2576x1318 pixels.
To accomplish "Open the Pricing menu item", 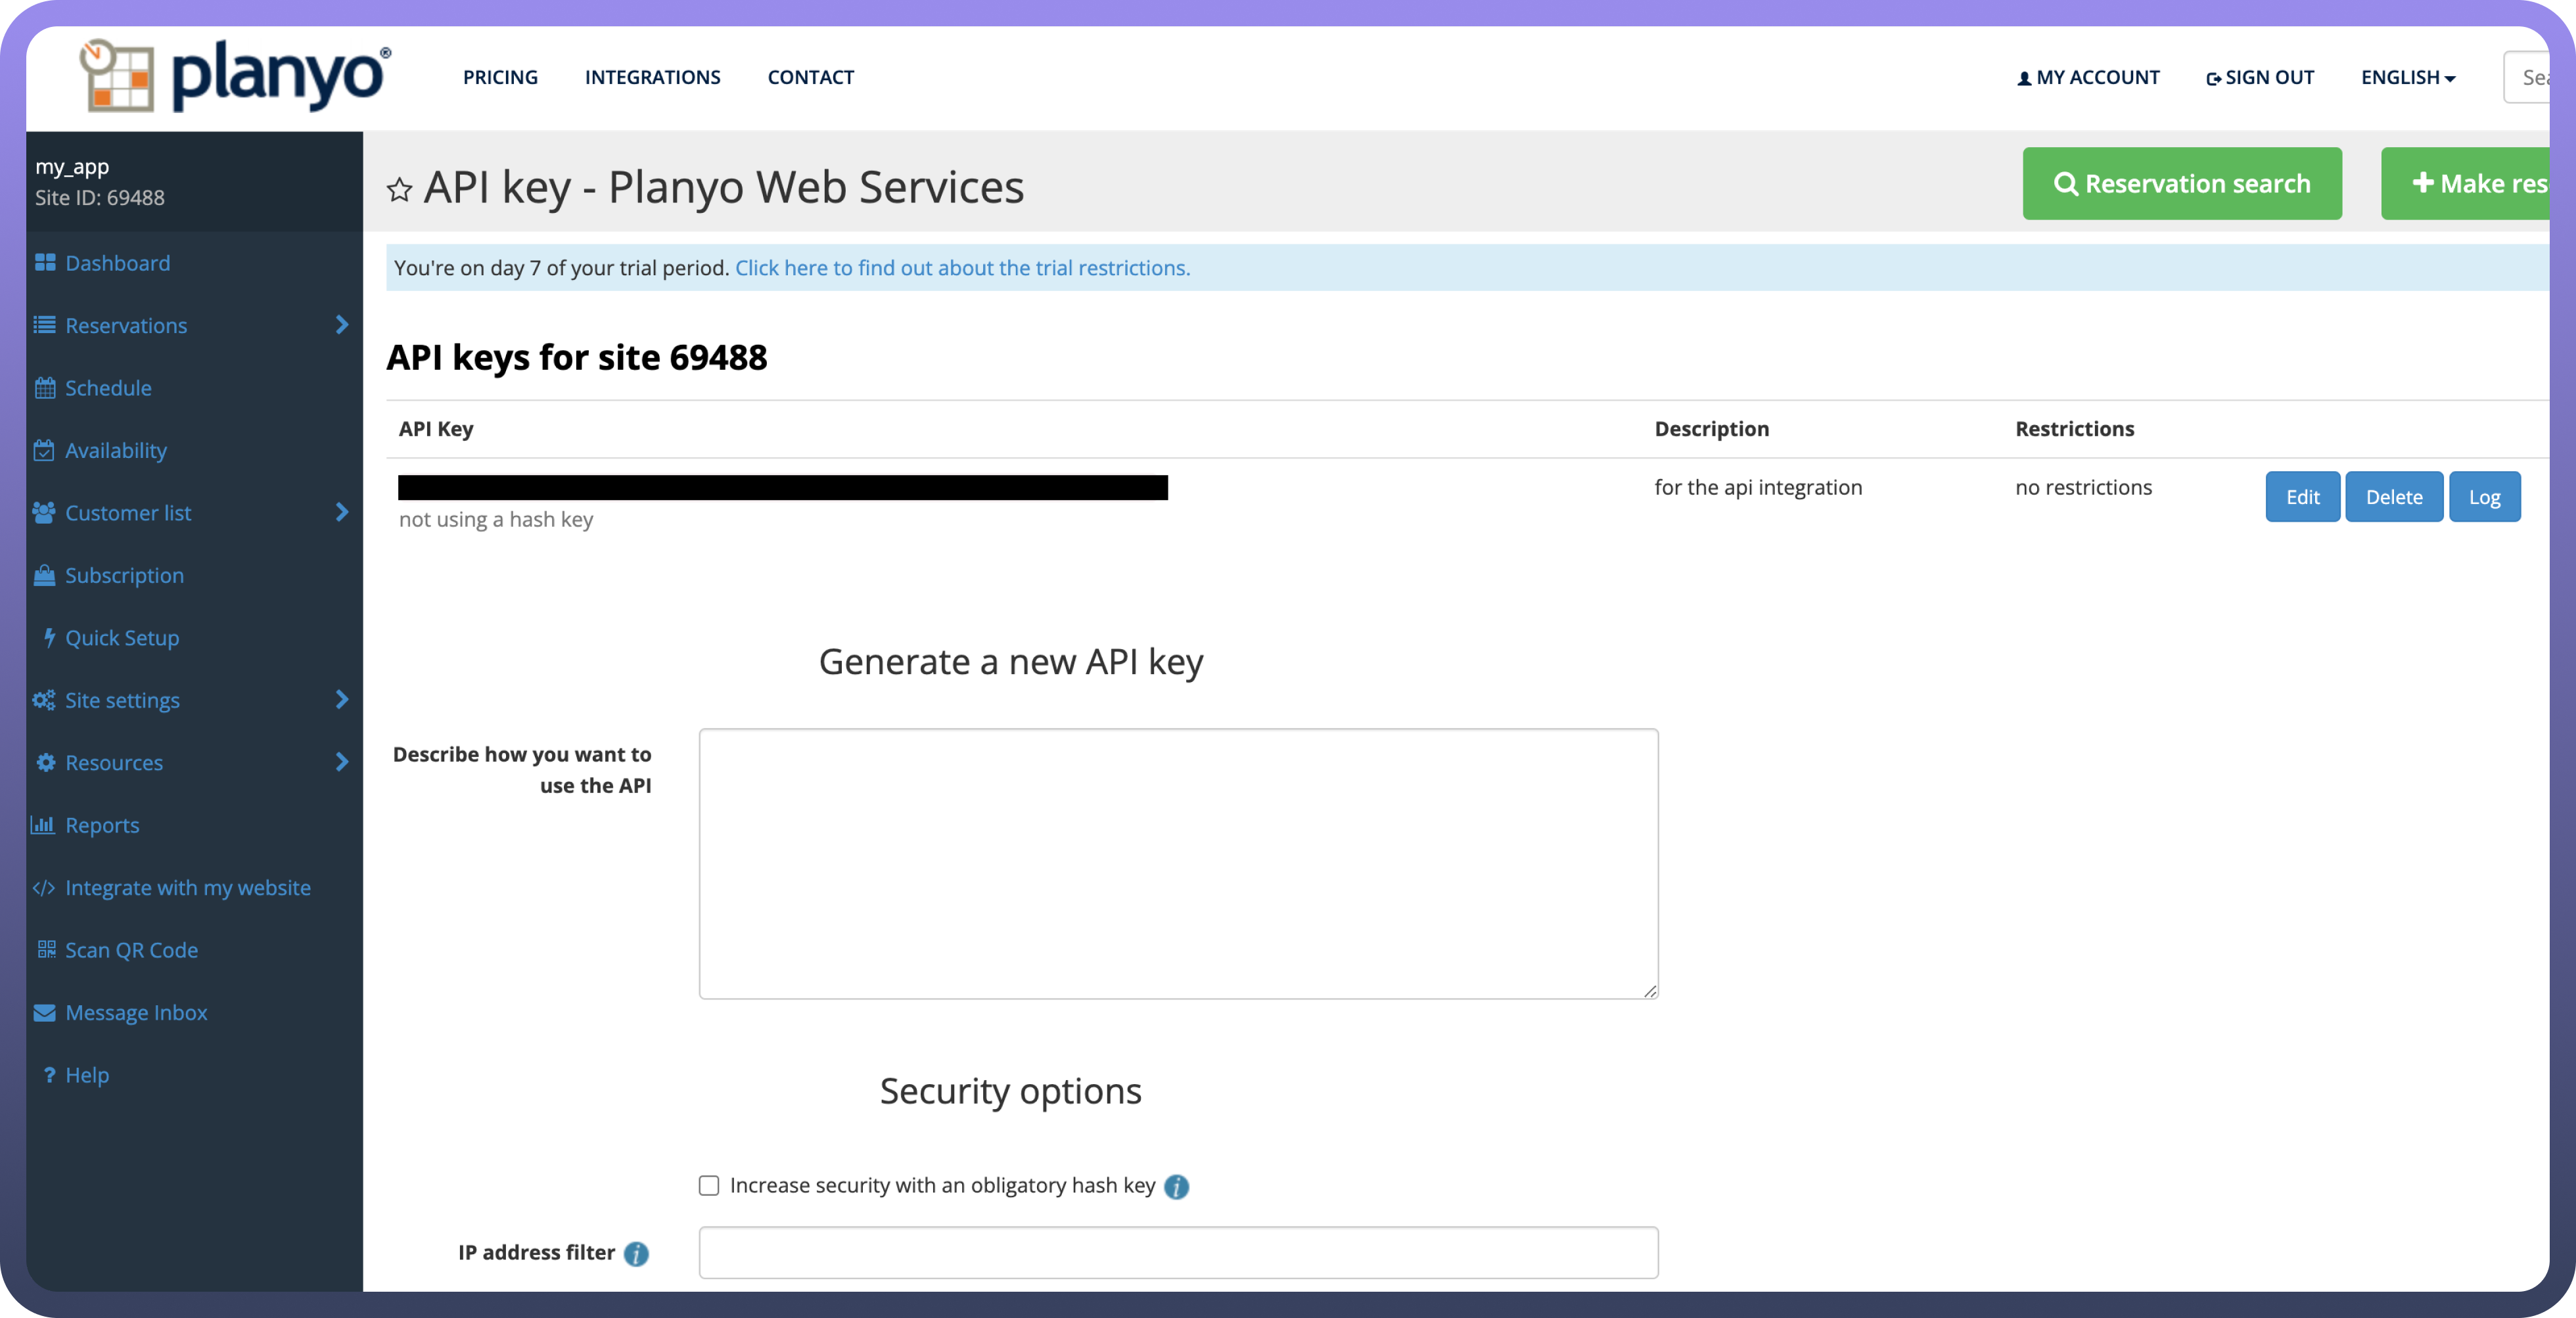I will 500,78.
